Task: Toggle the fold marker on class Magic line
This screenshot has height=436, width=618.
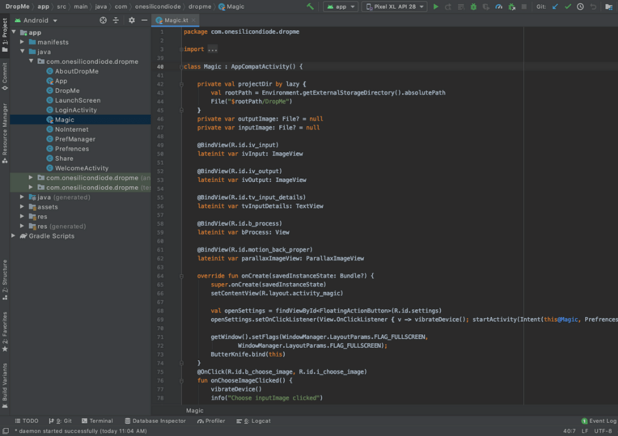Action: coord(182,67)
